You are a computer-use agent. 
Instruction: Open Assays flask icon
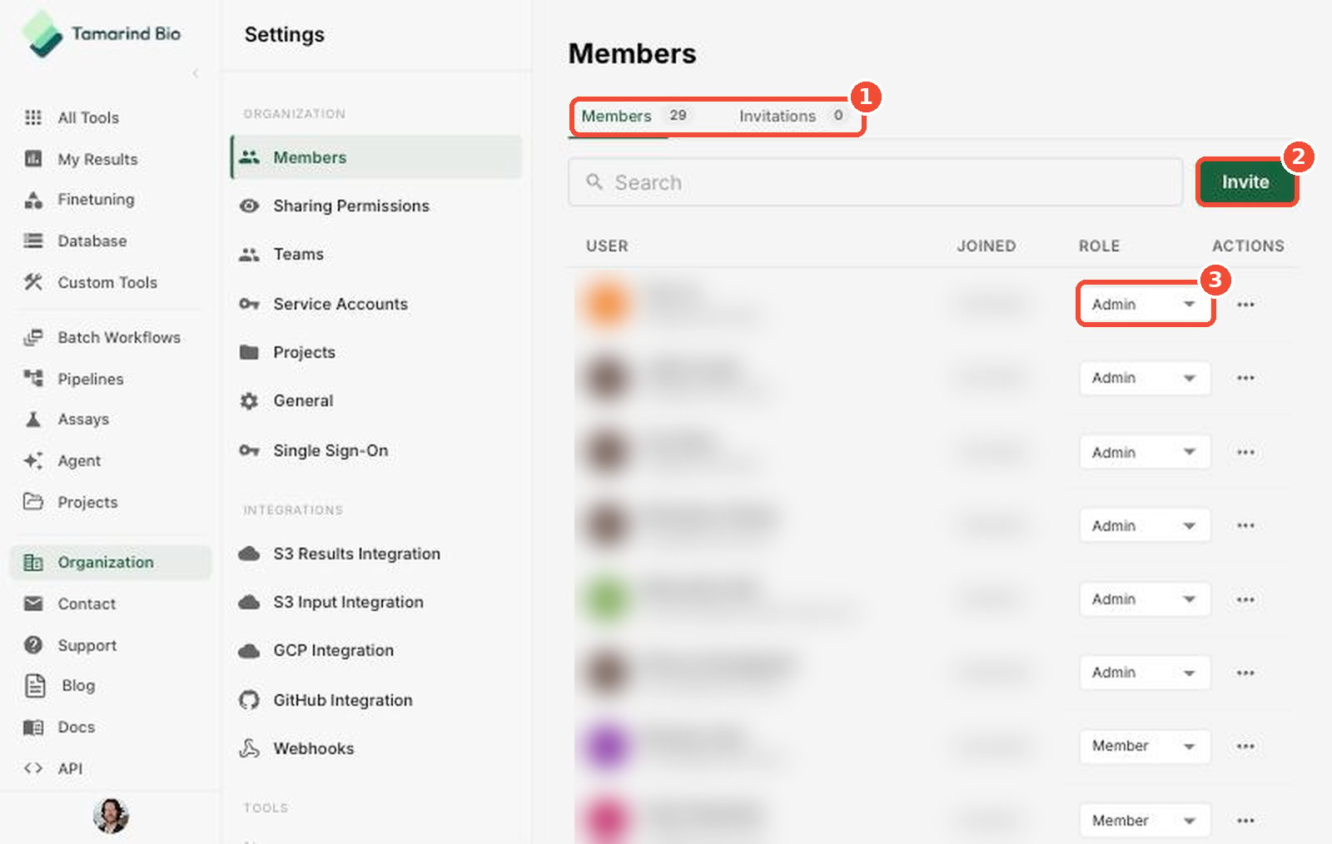[33, 419]
